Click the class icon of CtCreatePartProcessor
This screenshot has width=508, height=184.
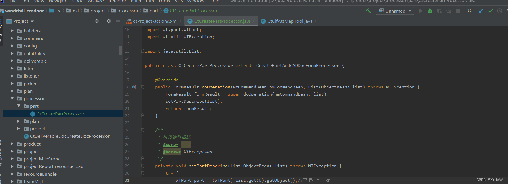pyautogui.click(x=33, y=114)
